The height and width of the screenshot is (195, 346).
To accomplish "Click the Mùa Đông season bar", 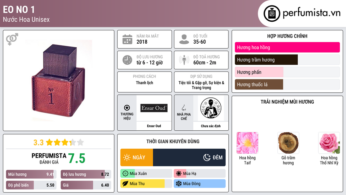I will tap(200, 183).
